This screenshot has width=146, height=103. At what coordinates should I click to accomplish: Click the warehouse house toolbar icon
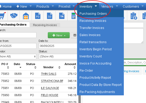coord(26,16)
